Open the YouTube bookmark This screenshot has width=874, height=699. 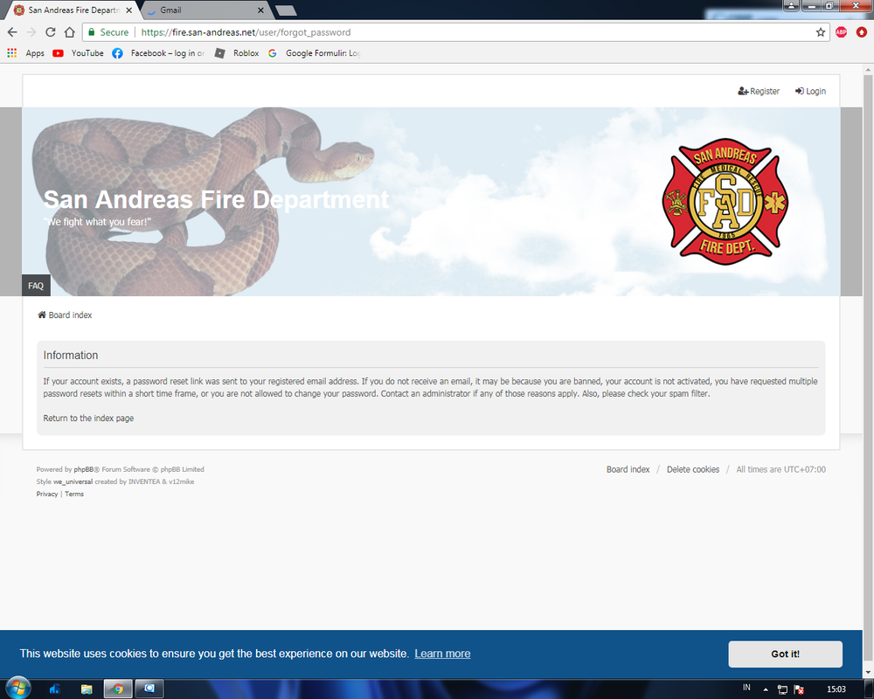(78, 53)
